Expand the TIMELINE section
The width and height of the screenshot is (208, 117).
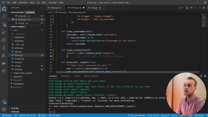pos(27,112)
